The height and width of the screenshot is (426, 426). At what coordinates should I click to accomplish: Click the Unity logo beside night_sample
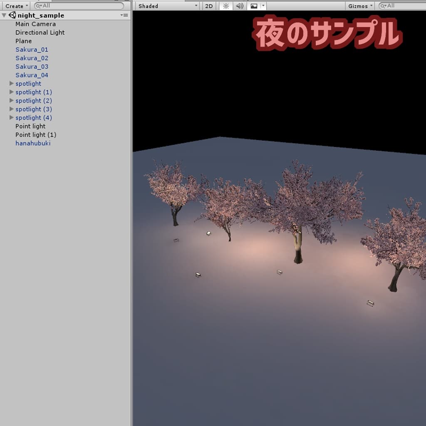[x=12, y=15]
